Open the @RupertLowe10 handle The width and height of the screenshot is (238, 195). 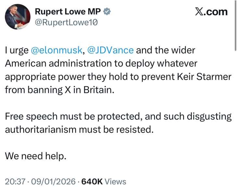pos(66,22)
